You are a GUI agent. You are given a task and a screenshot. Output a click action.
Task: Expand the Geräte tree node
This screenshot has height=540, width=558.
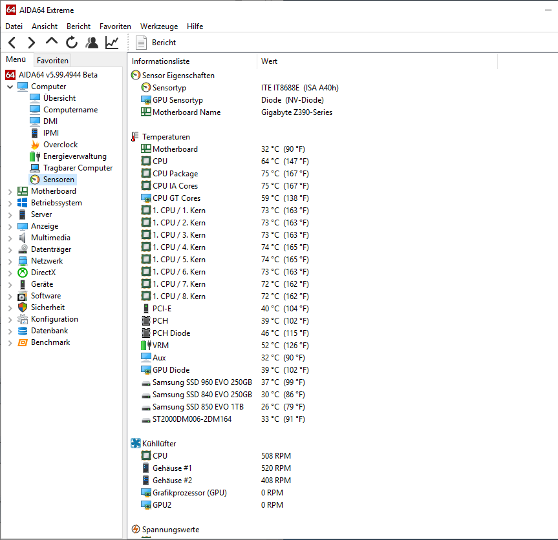click(10, 285)
